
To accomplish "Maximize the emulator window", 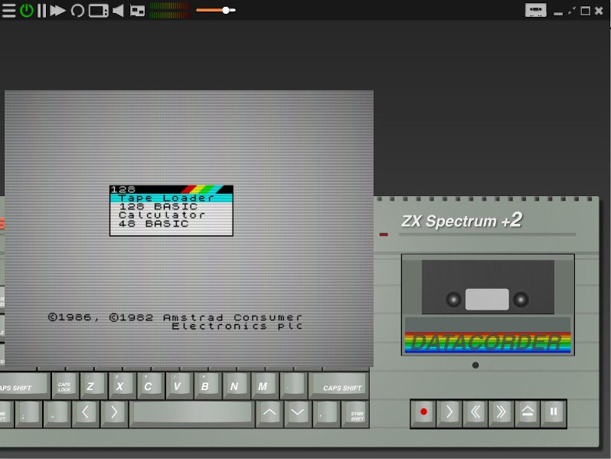I will coord(585,11).
